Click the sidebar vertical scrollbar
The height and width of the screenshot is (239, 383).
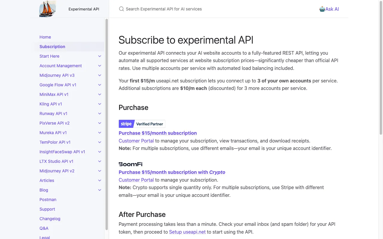coord(107,124)
